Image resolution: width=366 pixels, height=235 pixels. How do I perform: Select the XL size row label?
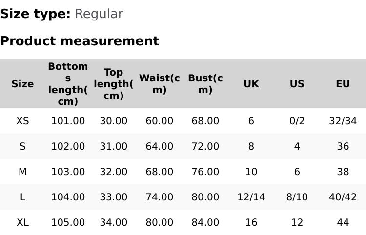coord(22,222)
